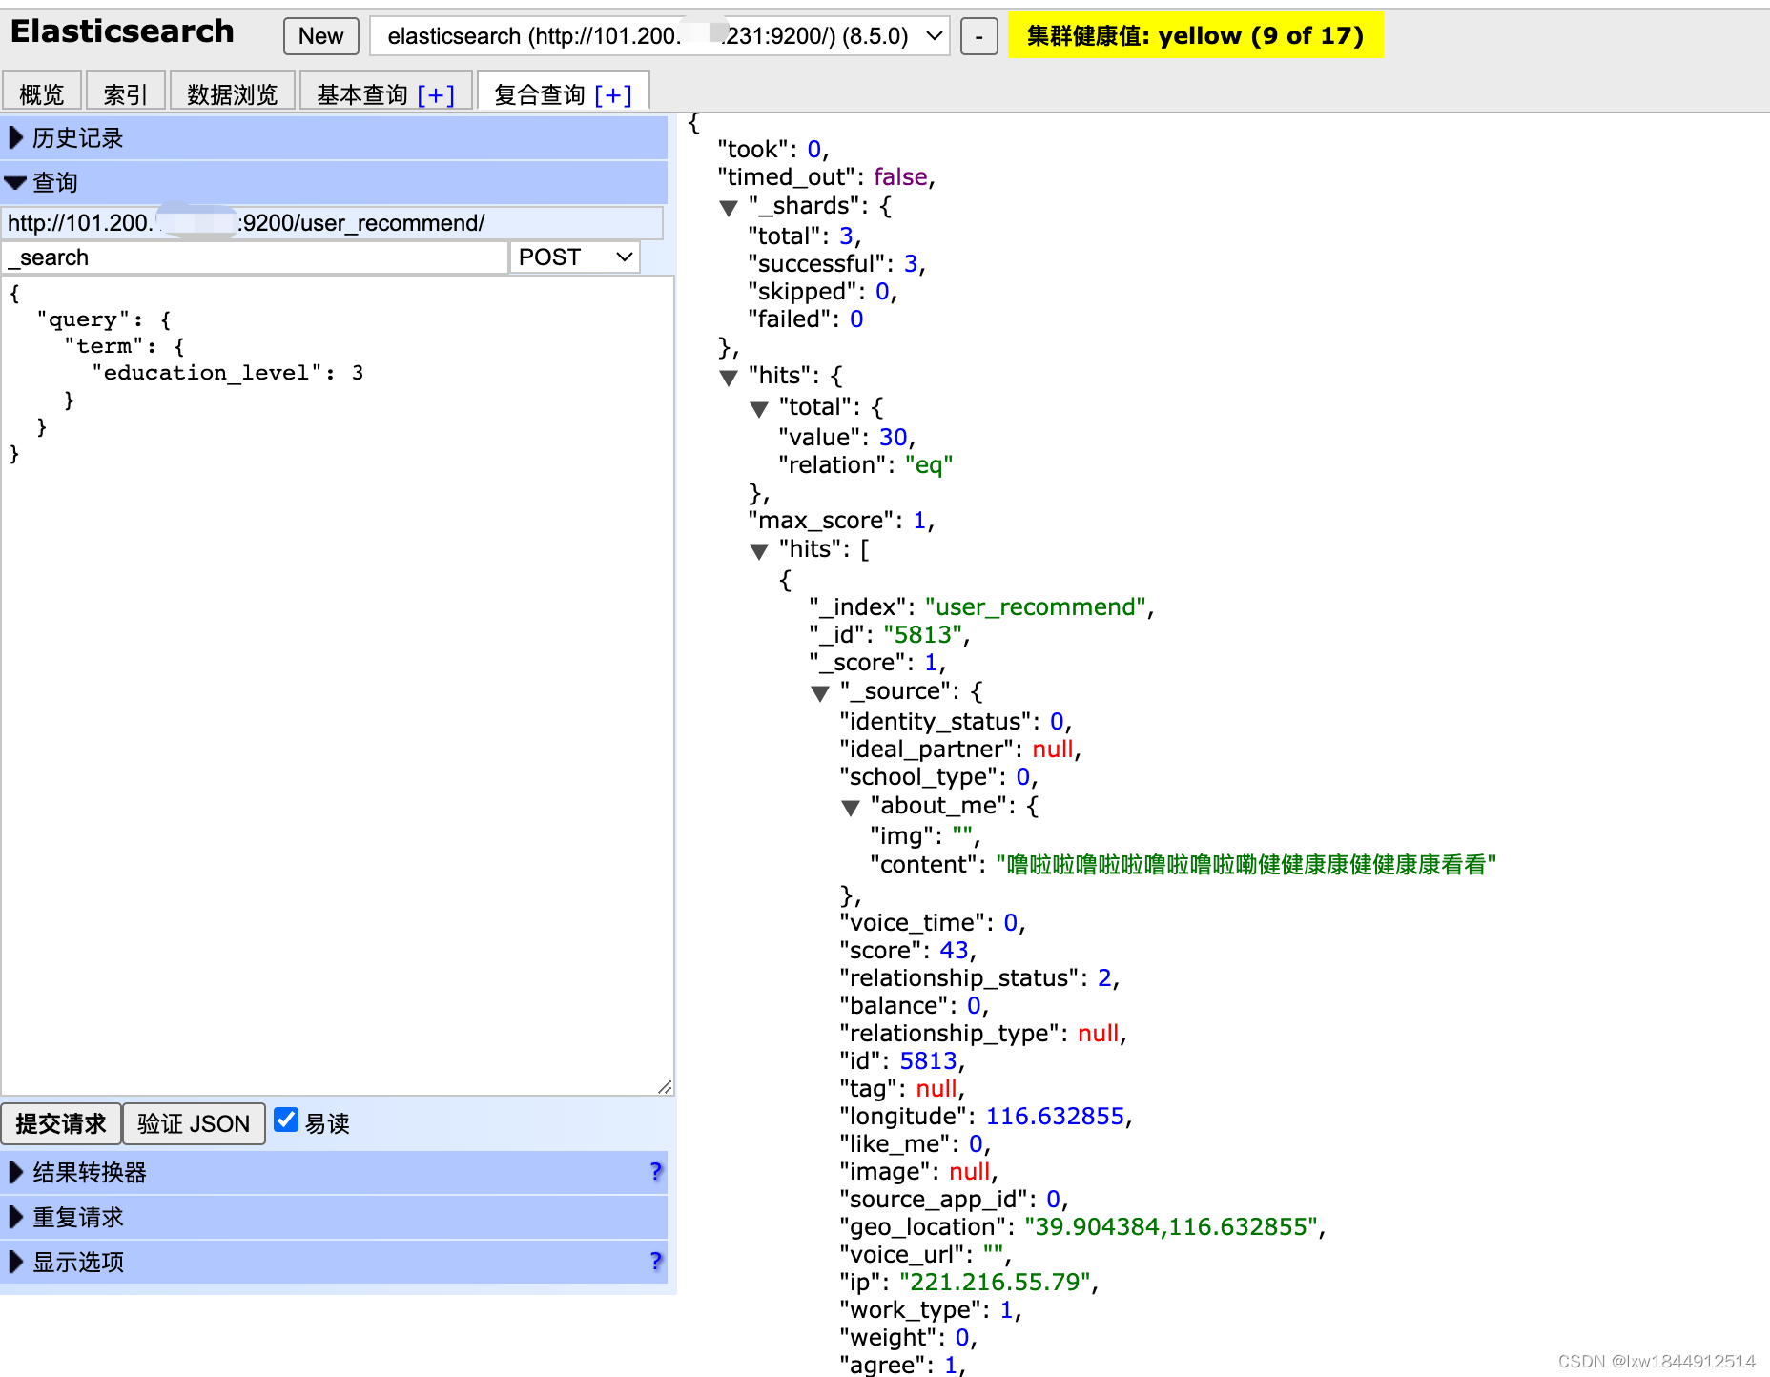Collapse the about_me object triangle
The image size is (1770, 1377).
[850, 807]
